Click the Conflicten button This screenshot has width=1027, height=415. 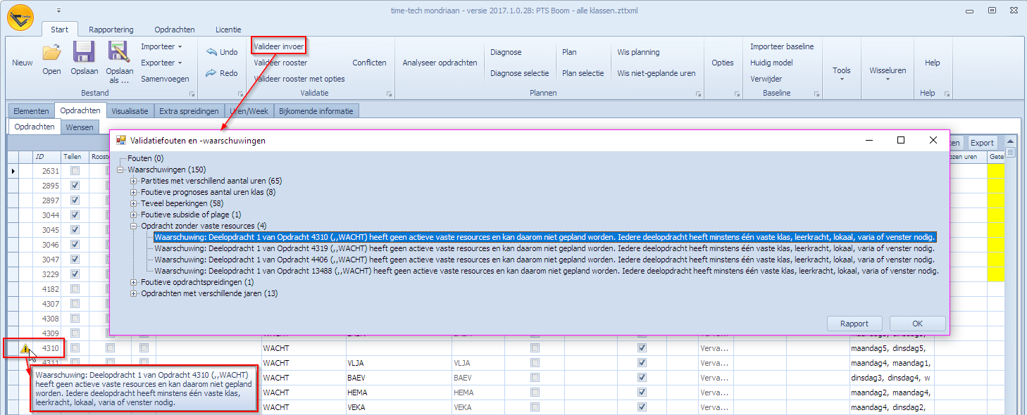(x=370, y=63)
